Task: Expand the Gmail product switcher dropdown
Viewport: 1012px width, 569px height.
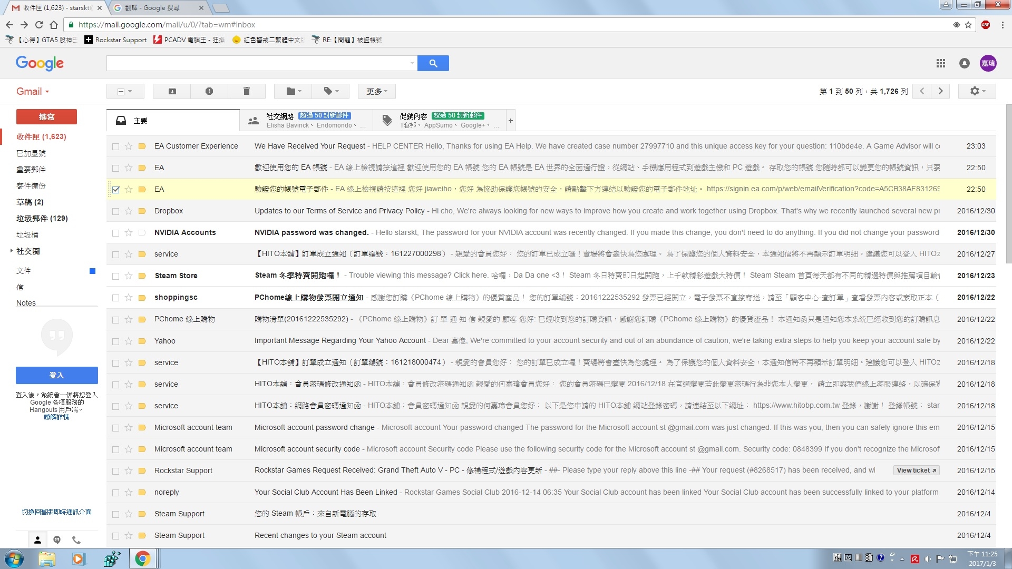Action: tap(33, 92)
